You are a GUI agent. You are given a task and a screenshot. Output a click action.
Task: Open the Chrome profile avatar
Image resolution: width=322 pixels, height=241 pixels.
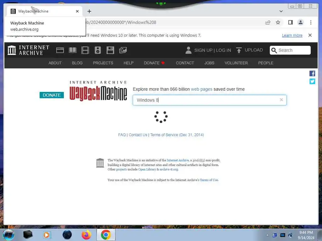[300, 22]
